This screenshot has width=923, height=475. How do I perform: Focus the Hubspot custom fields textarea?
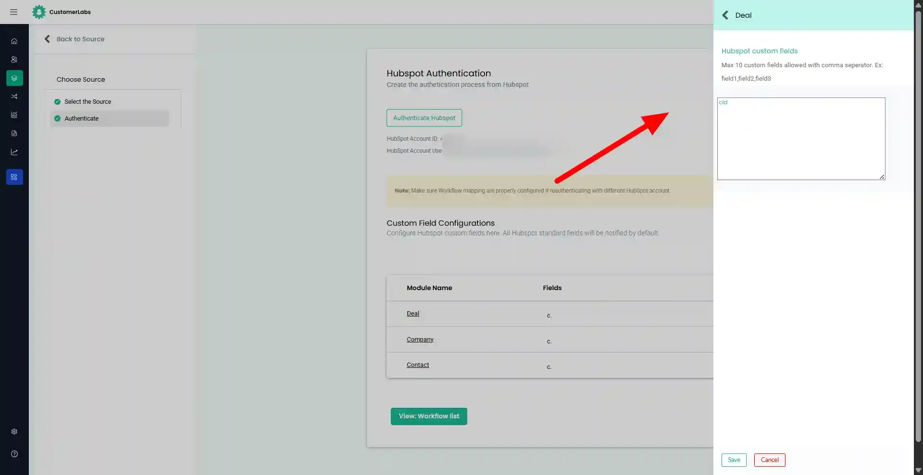(801, 139)
